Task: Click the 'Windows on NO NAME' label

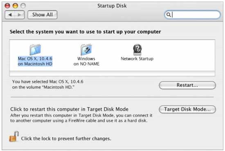Action: (x=86, y=61)
